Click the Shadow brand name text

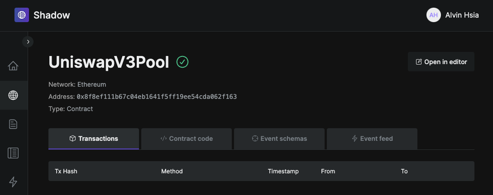point(52,15)
